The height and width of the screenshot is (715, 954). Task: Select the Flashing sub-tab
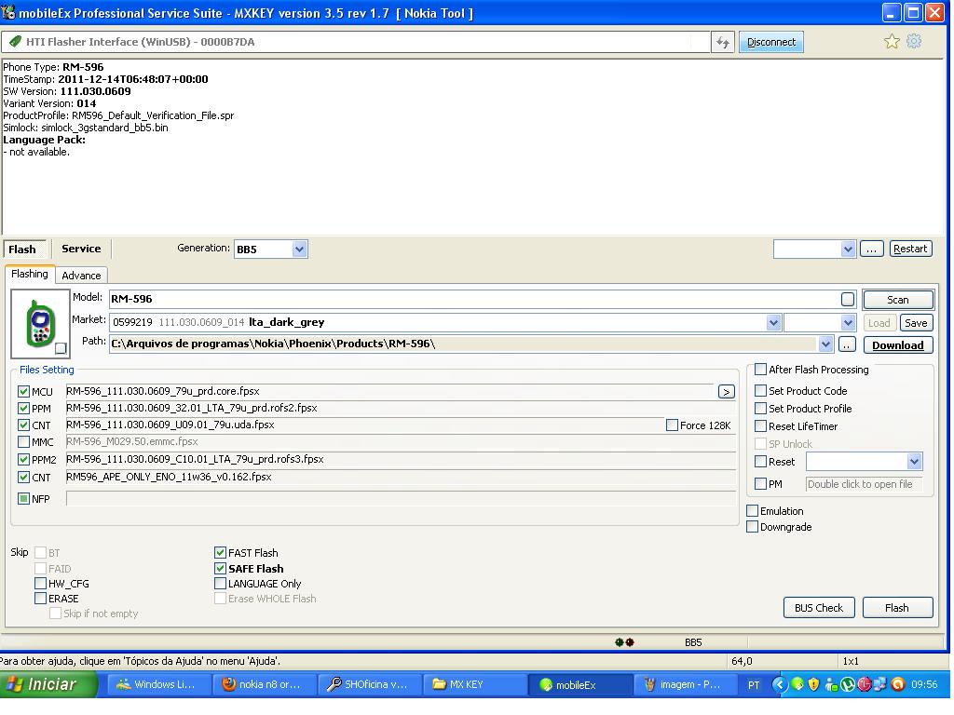pos(30,275)
